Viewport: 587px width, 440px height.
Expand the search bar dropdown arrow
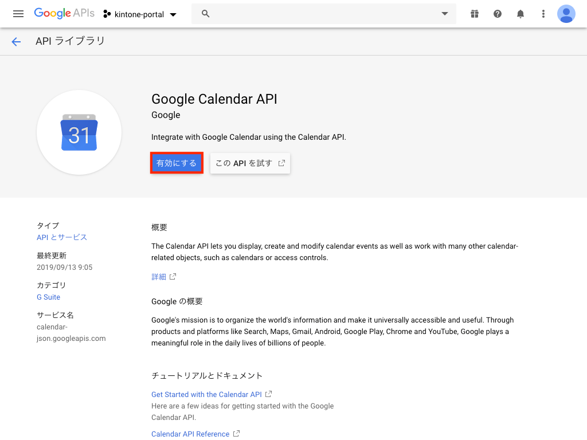pos(444,14)
